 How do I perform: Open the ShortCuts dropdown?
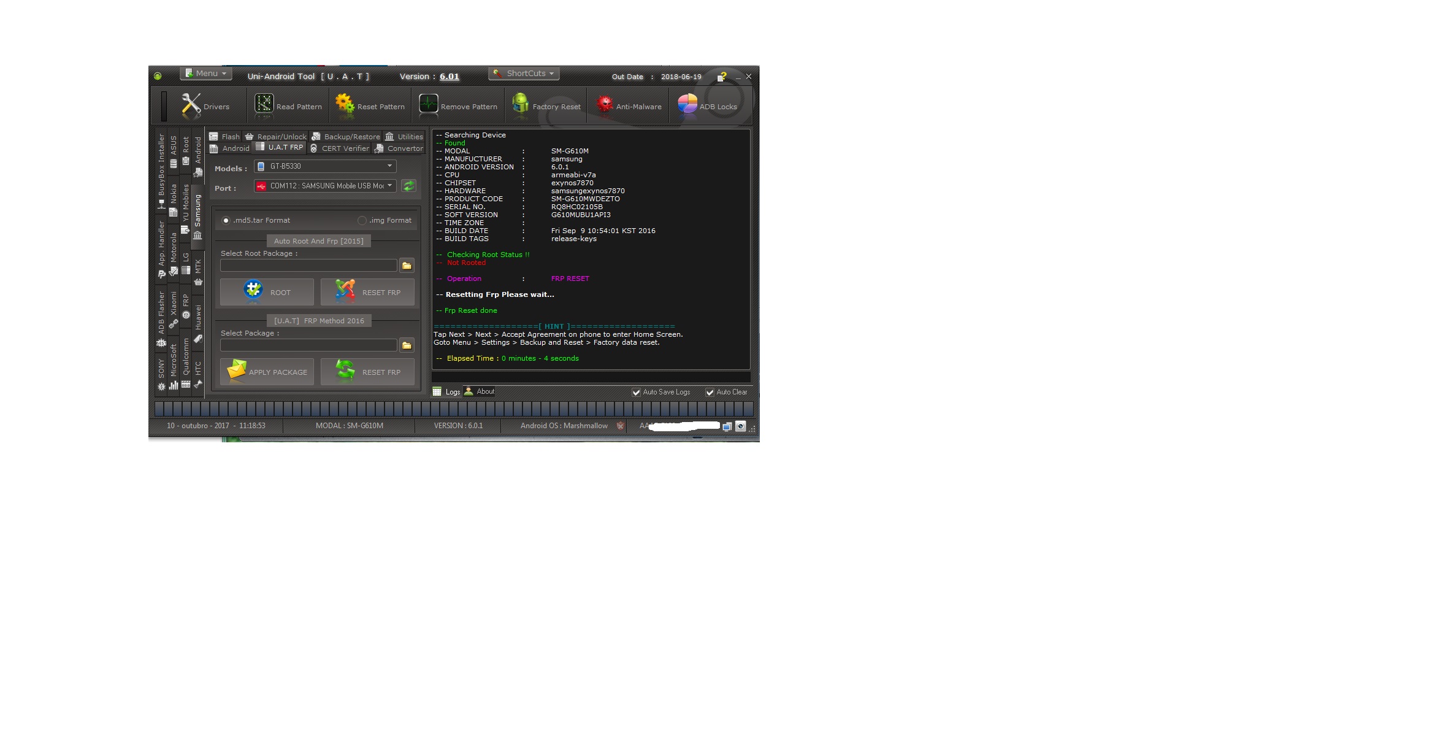(x=524, y=73)
